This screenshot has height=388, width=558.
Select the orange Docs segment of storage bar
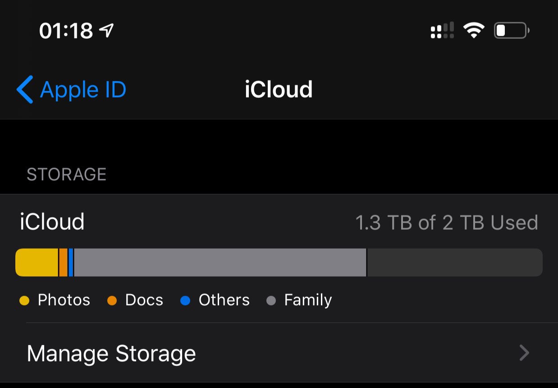[63, 262]
